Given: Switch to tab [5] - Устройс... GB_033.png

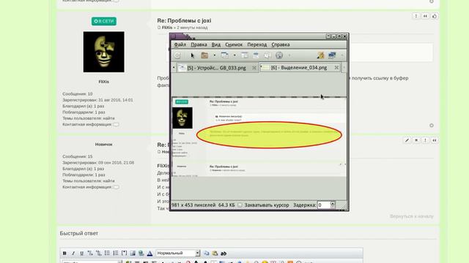Looking at the screenshot, I should click(217, 68).
